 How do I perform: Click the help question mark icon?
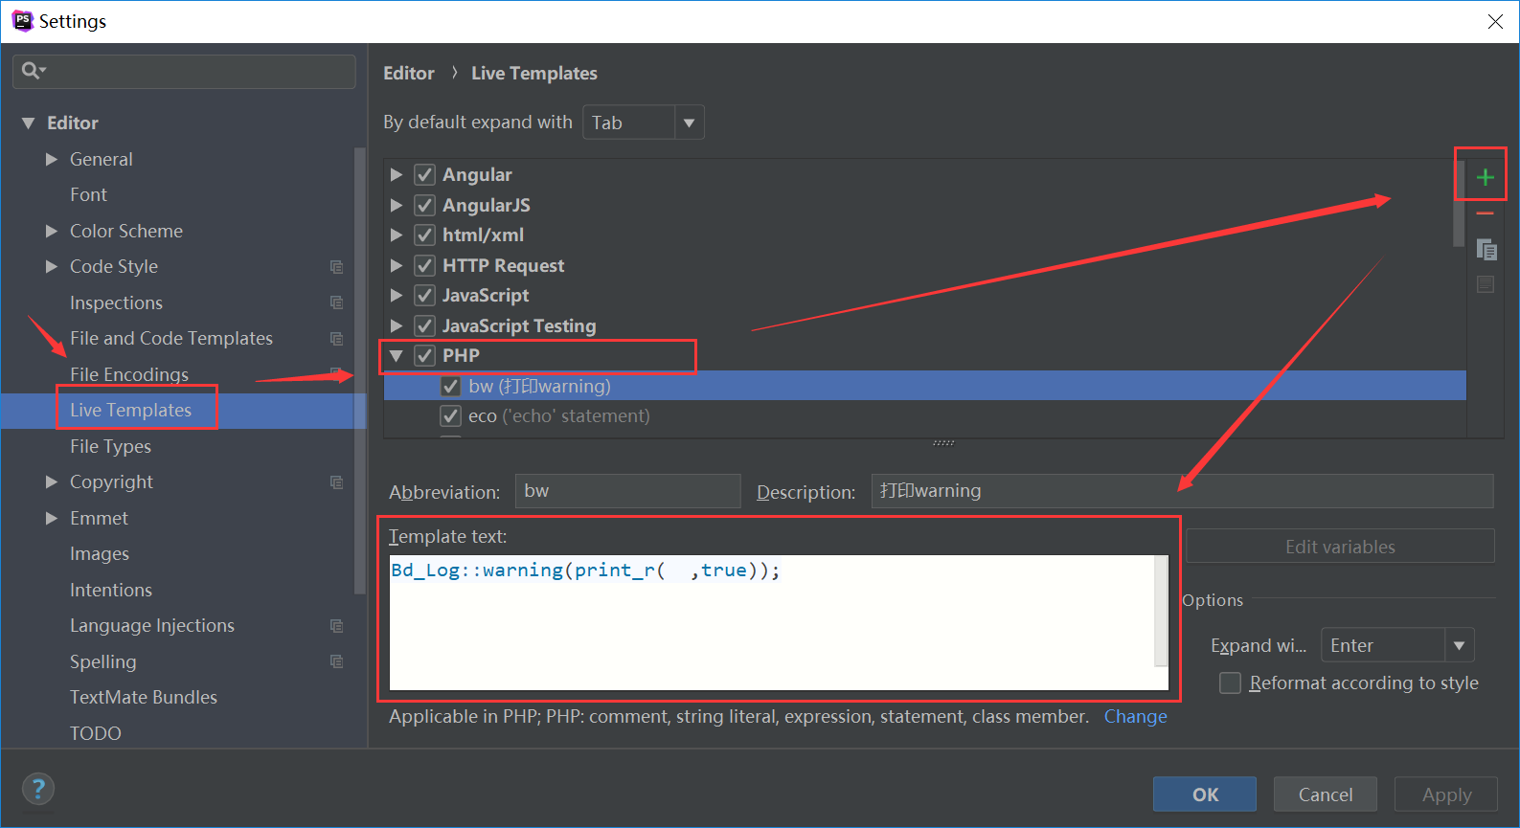click(x=38, y=789)
